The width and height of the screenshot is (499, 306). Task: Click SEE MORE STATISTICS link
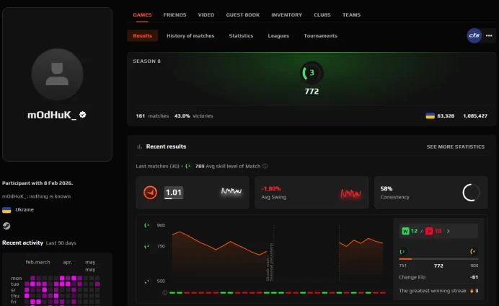point(456,147)
